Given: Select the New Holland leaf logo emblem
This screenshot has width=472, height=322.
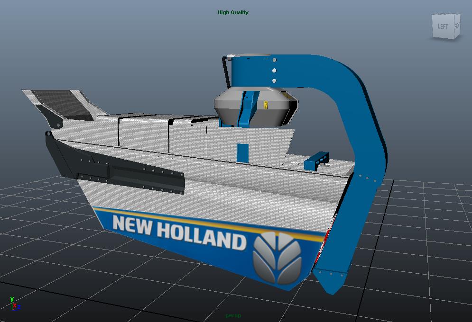Looking at the screenshot, I should (x=277, y=258).
